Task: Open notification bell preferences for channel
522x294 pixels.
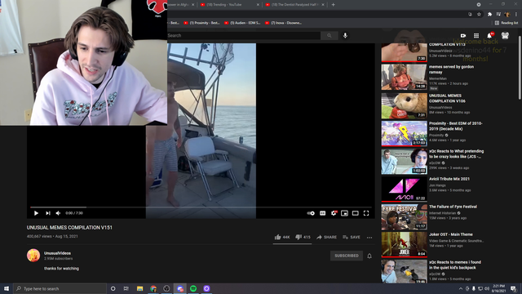Action: (x=369, y=256)
